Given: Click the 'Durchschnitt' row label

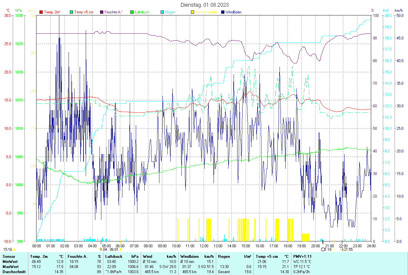Looking at the screenshot, I should point(14,272).
